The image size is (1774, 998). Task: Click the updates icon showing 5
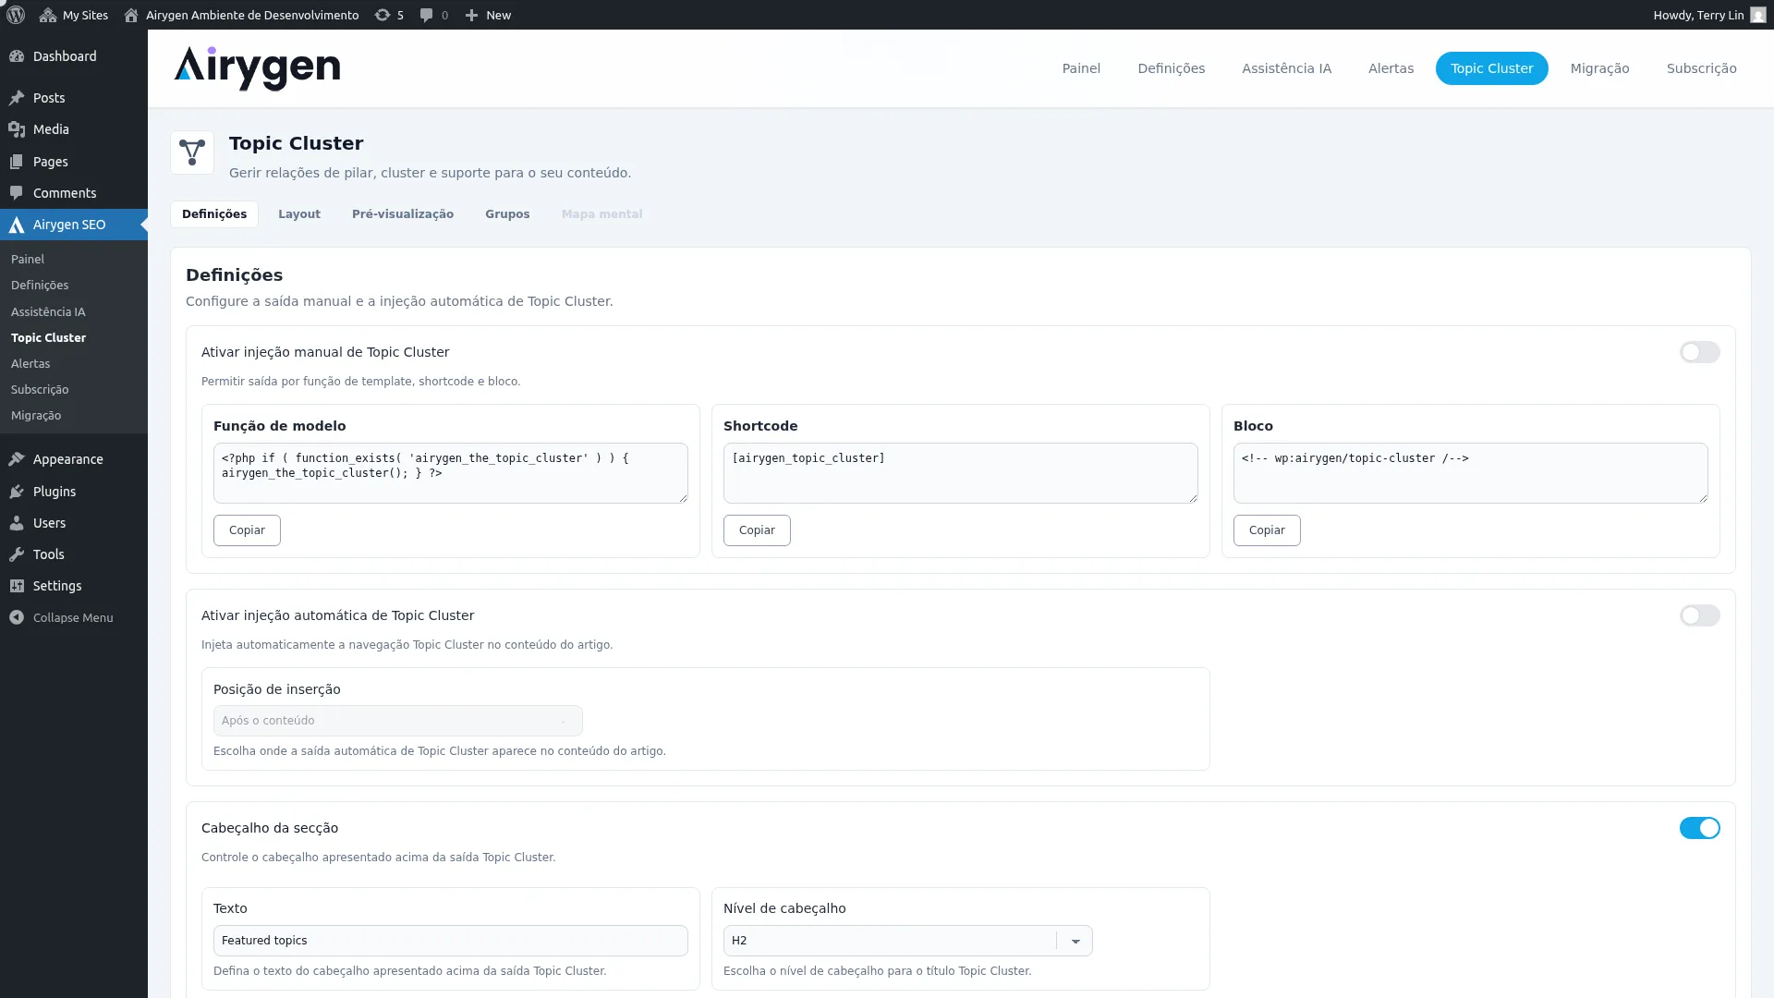coord(389,15)
